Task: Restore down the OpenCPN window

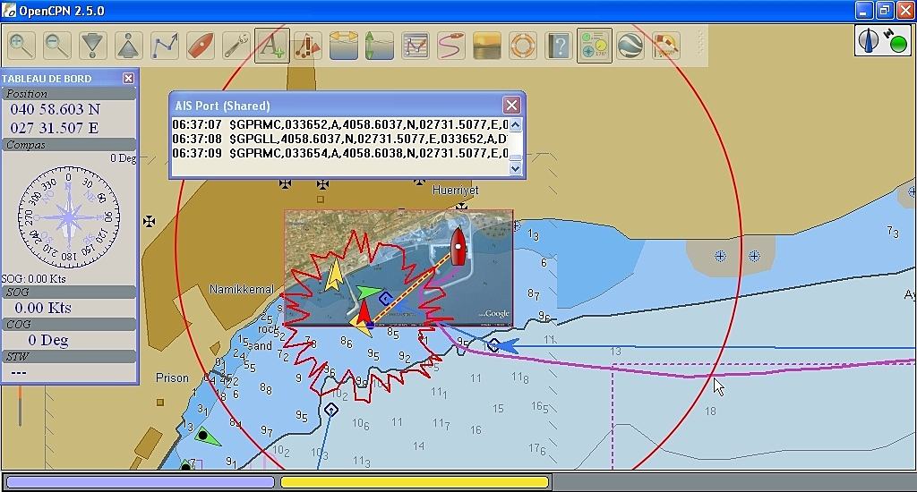Action: pos(885,11)
